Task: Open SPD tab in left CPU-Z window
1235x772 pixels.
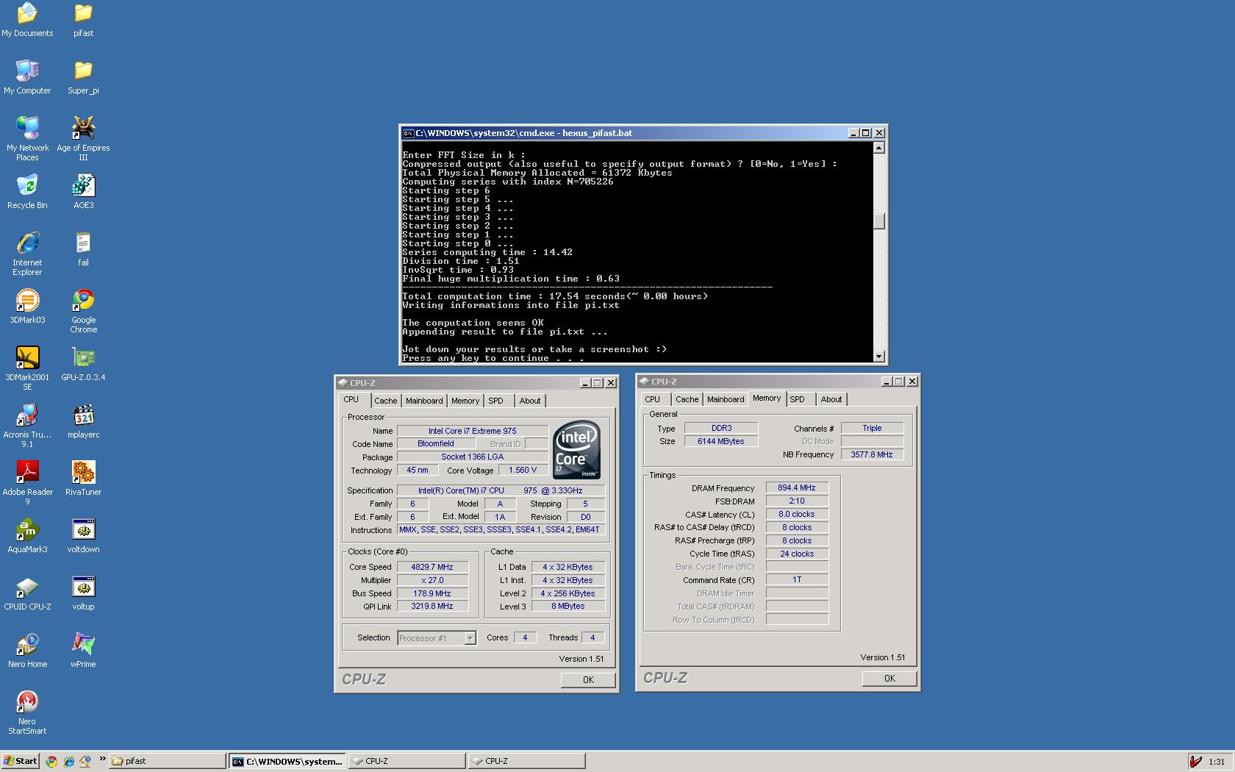Action: coord(496,401)
